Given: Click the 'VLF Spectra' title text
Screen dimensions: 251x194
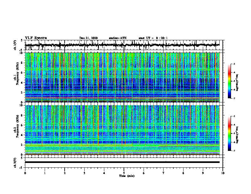Looking at the screenshot, I should click(36, 38).
